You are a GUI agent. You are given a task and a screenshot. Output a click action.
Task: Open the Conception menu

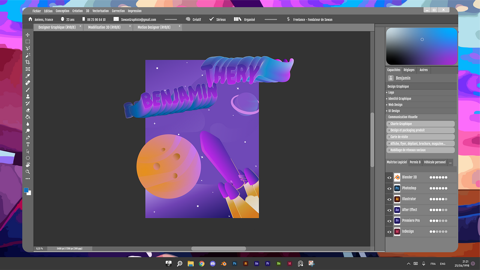pos(63,11)
